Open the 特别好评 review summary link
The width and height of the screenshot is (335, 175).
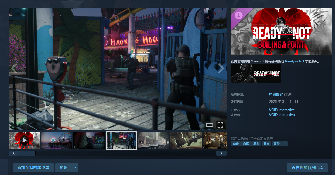point(276,94)
